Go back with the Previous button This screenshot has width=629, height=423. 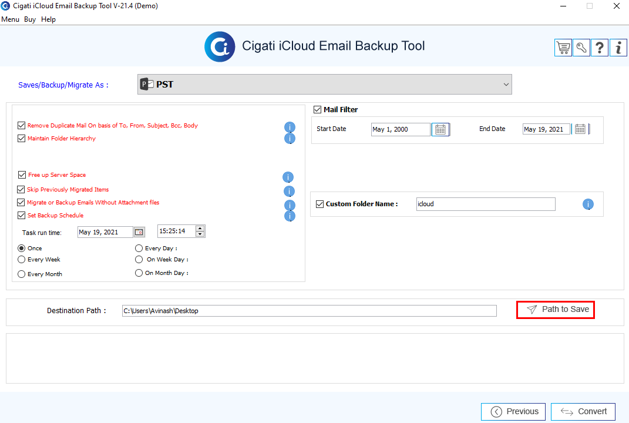pos(513,412)
